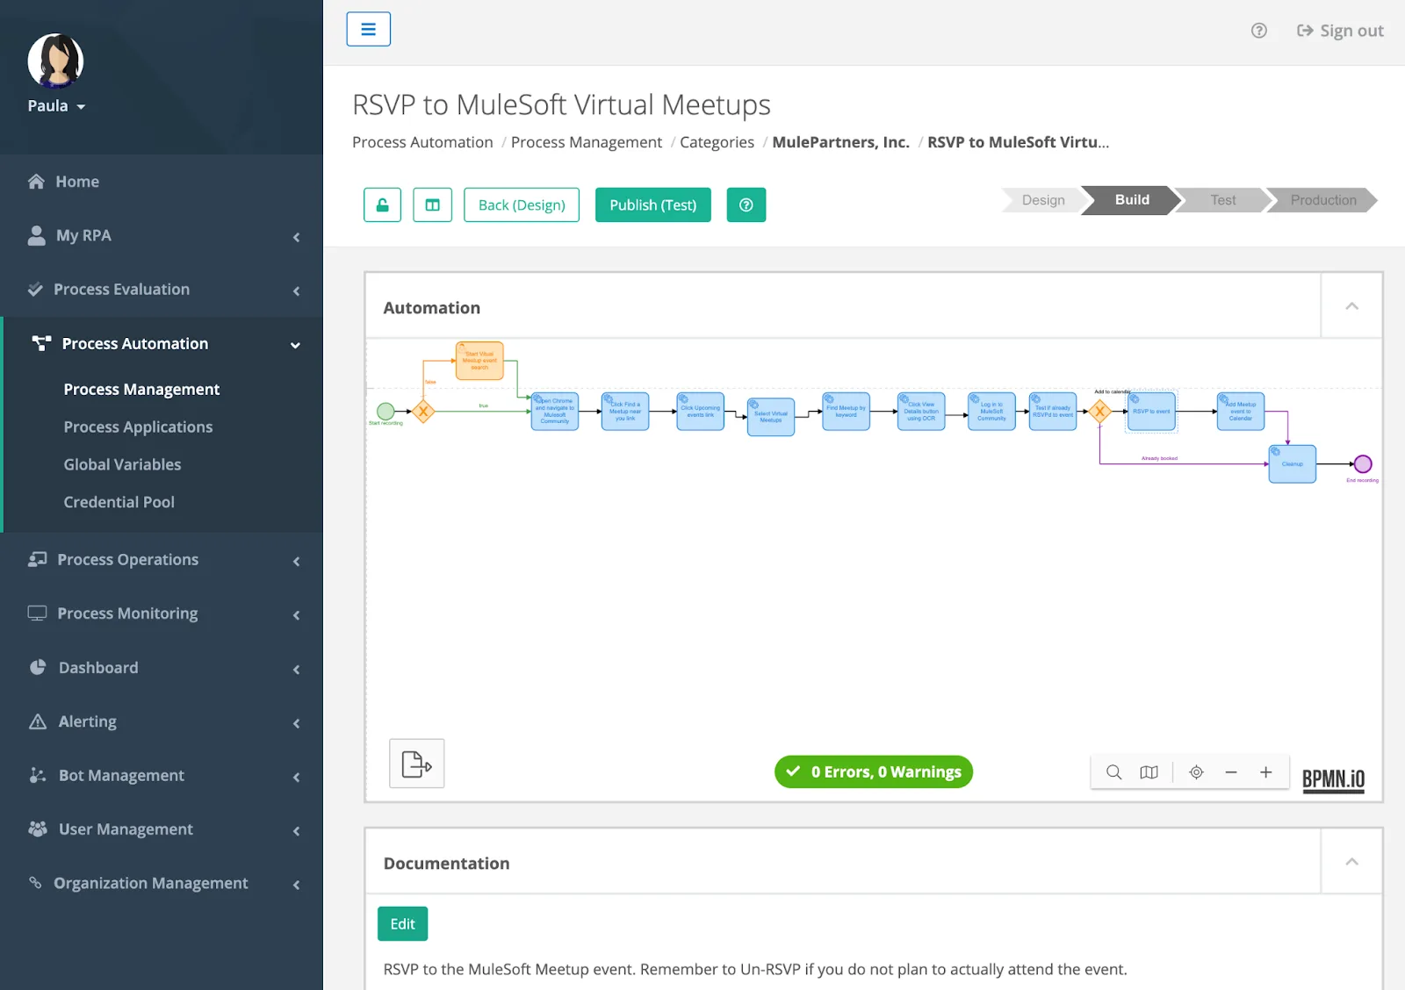The image size is (1405, 990).
Task: Select the Cleanup task
Action: click(1293, 463)
